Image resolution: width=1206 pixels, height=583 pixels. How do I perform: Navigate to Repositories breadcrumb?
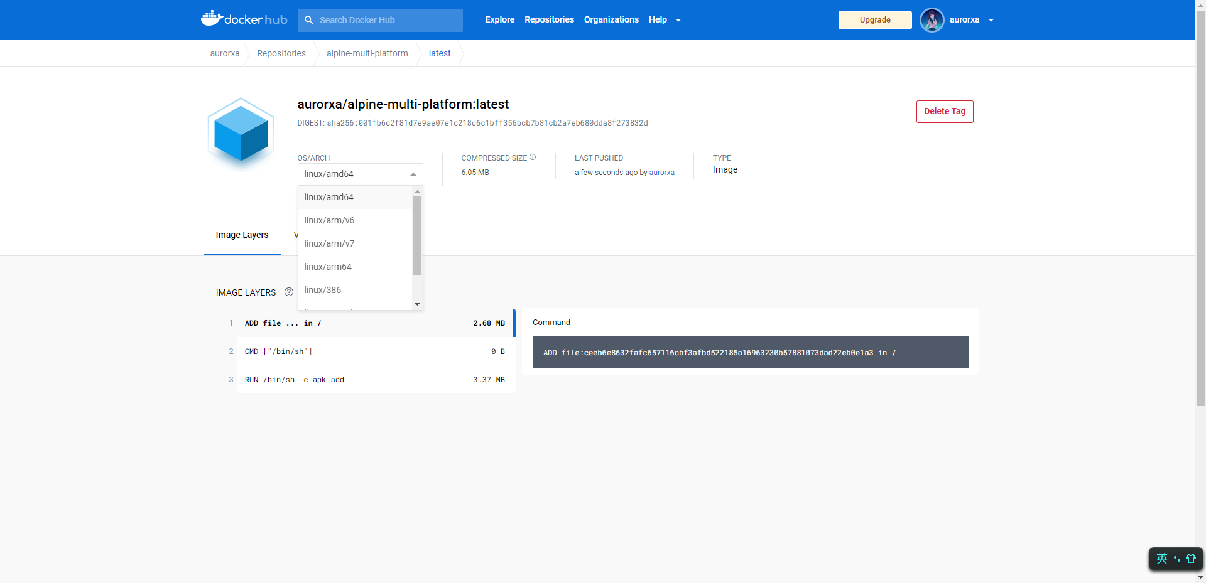281,53
